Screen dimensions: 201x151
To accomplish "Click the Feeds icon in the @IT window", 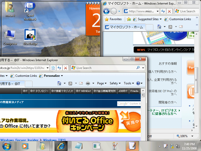I will [x=70, y=84].
